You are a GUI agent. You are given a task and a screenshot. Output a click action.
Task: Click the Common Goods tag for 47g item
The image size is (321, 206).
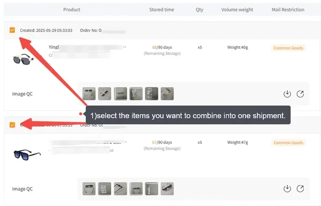click(288, 143)
